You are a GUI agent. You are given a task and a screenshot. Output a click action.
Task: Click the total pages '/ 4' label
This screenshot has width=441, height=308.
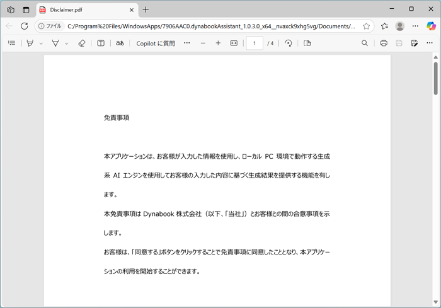click(270, 43)
